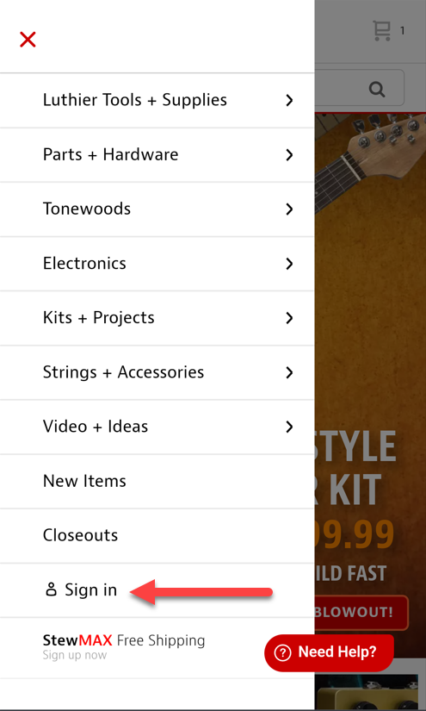
Task: Open the New Items menu entry
Action: tap(157, 481)
